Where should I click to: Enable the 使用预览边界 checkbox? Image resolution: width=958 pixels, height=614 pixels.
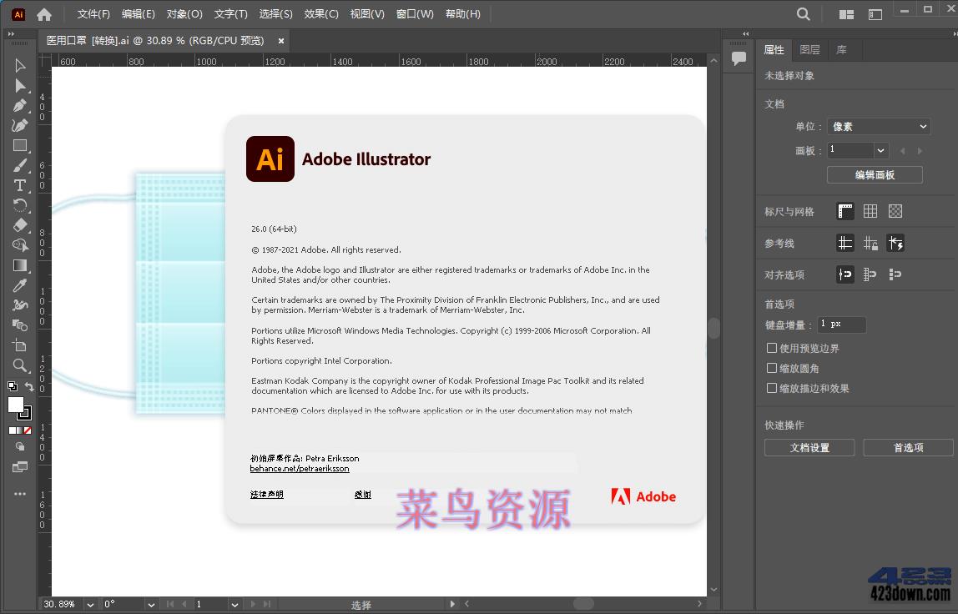coord(771,348)
